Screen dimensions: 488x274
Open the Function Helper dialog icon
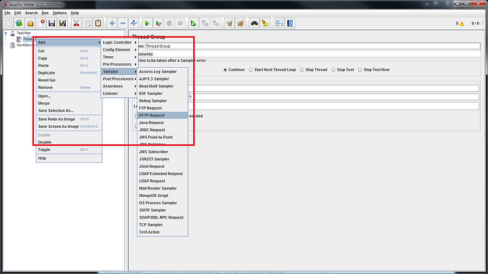(279, 23)
